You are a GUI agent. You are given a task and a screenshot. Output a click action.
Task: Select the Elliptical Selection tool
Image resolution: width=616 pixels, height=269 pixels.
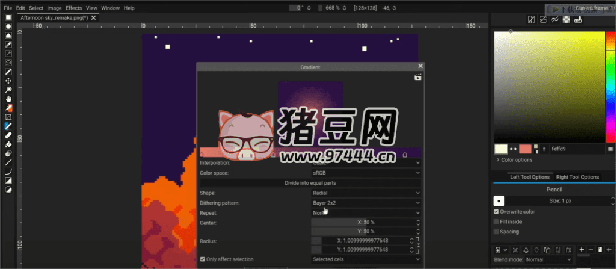[x=8, y=26]
